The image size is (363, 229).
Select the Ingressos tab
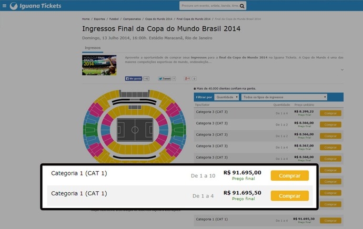coord(93,48)
